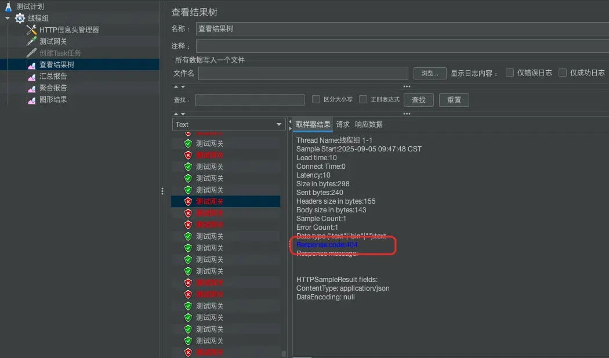Select 汇总报告 in the tree
Viewport: 609px width, 358px height.
53,77
